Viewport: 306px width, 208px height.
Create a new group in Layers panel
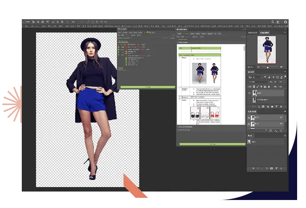tap(272, 106)
